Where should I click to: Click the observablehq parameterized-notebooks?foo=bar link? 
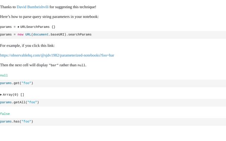pyautogui.click(x=57, y=55)
